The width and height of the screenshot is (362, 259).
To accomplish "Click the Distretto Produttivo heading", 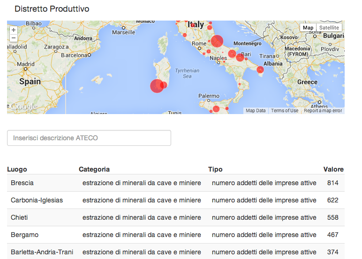I will pos(52,9).
